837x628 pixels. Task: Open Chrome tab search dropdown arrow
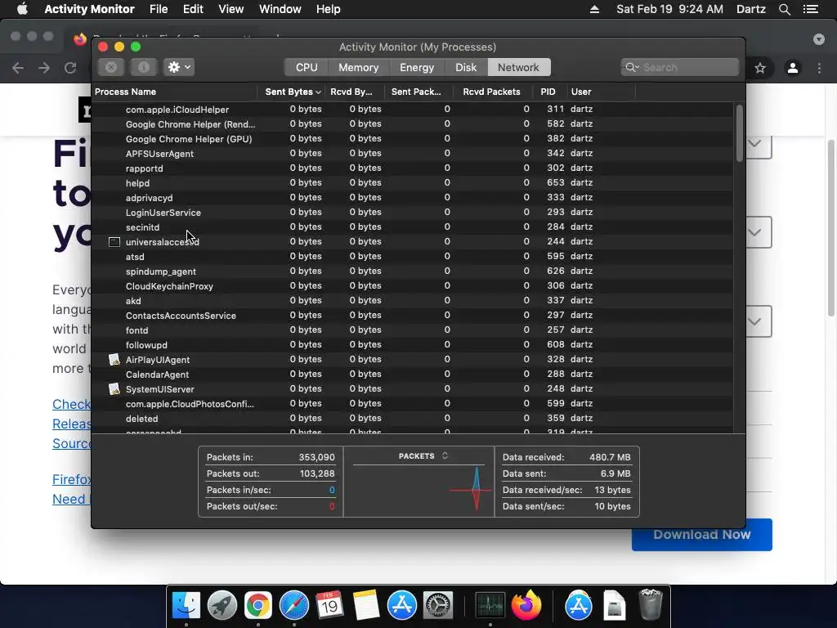coord(819,39)
